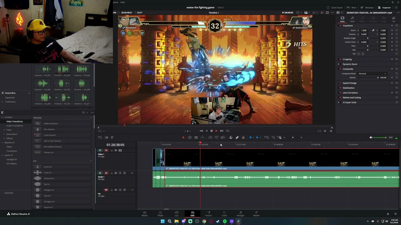This screenshot has width=401, height=225.
Task: Expand the Collections smart bin
Action: coord(3,102)
